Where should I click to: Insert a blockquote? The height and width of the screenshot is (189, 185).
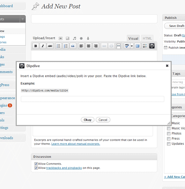click(x=73, y=46)
